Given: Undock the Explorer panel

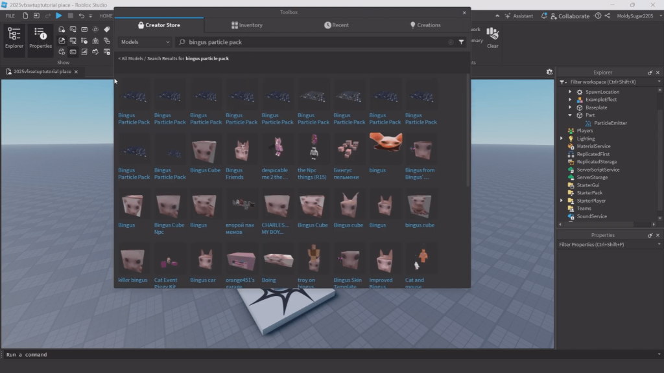Looking at the screenshot, I should pos(650,73).
